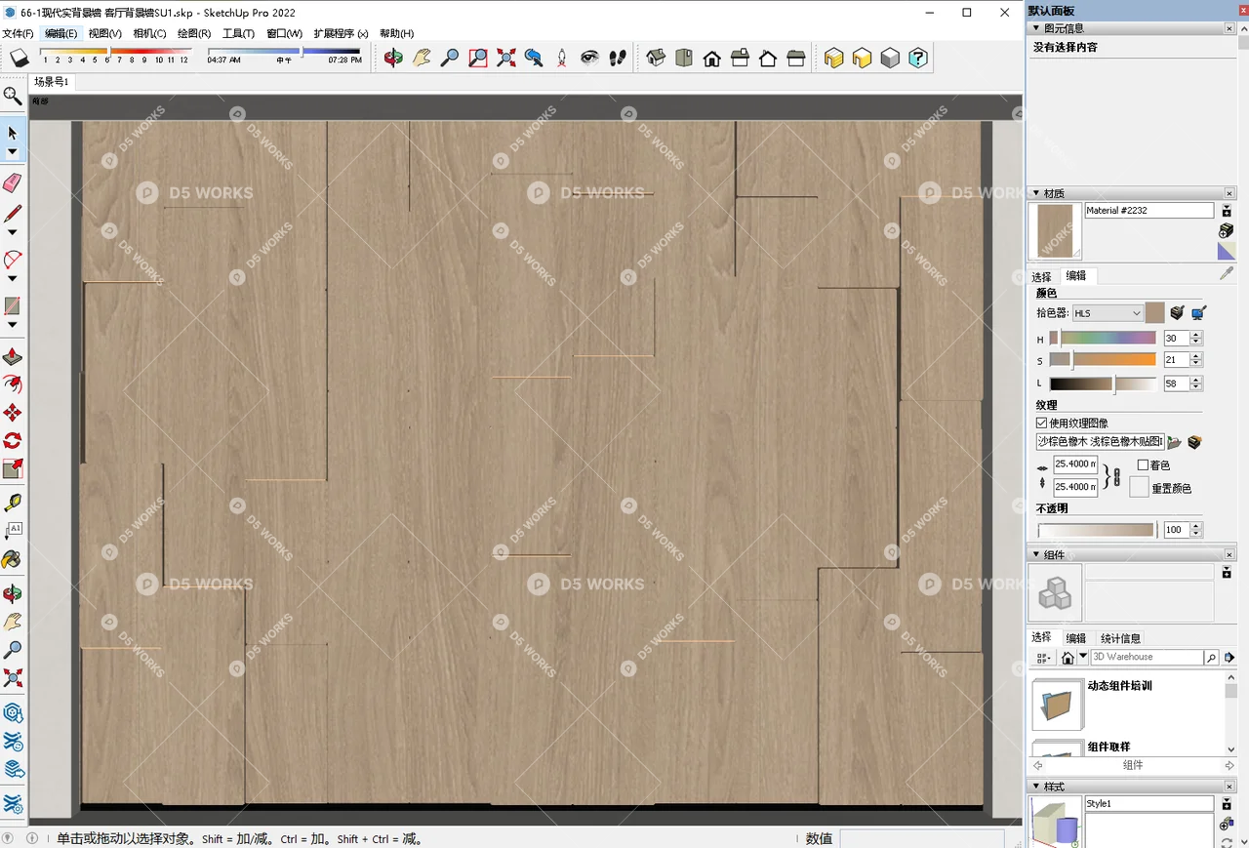This screenshot has width=1249, height=848.
Task: Select the Push/Pull tool
Action: pyautogui.click(x=13, y=357)
